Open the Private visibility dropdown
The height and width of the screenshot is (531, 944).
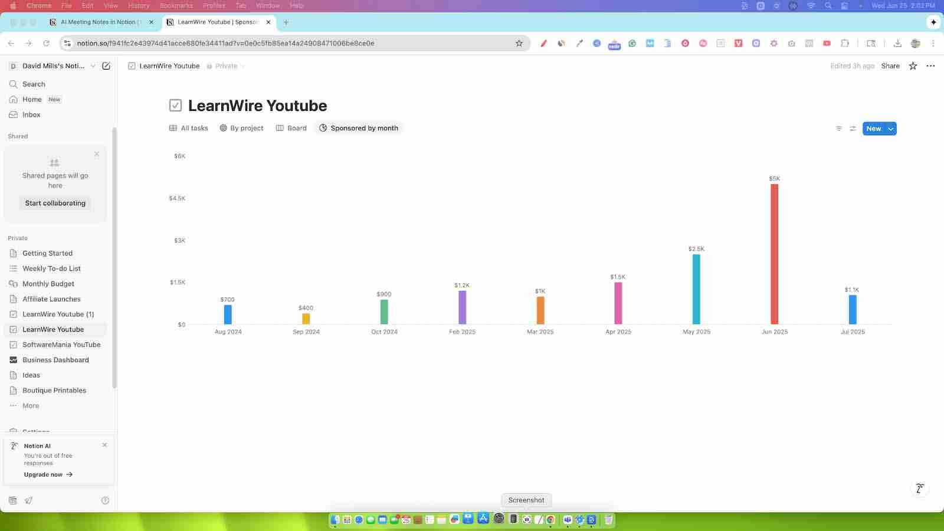[x=225, y=66]
